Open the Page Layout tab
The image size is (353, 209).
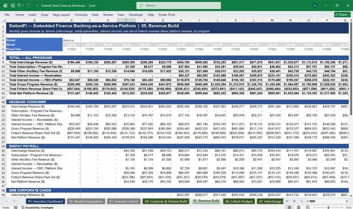point(61,14)
